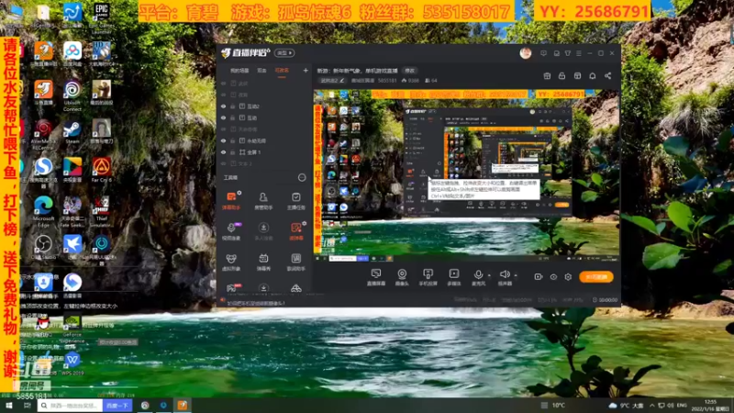Launch Epic Games Launcher shortcut
734x413 pixels.
[x=101, y=17]
